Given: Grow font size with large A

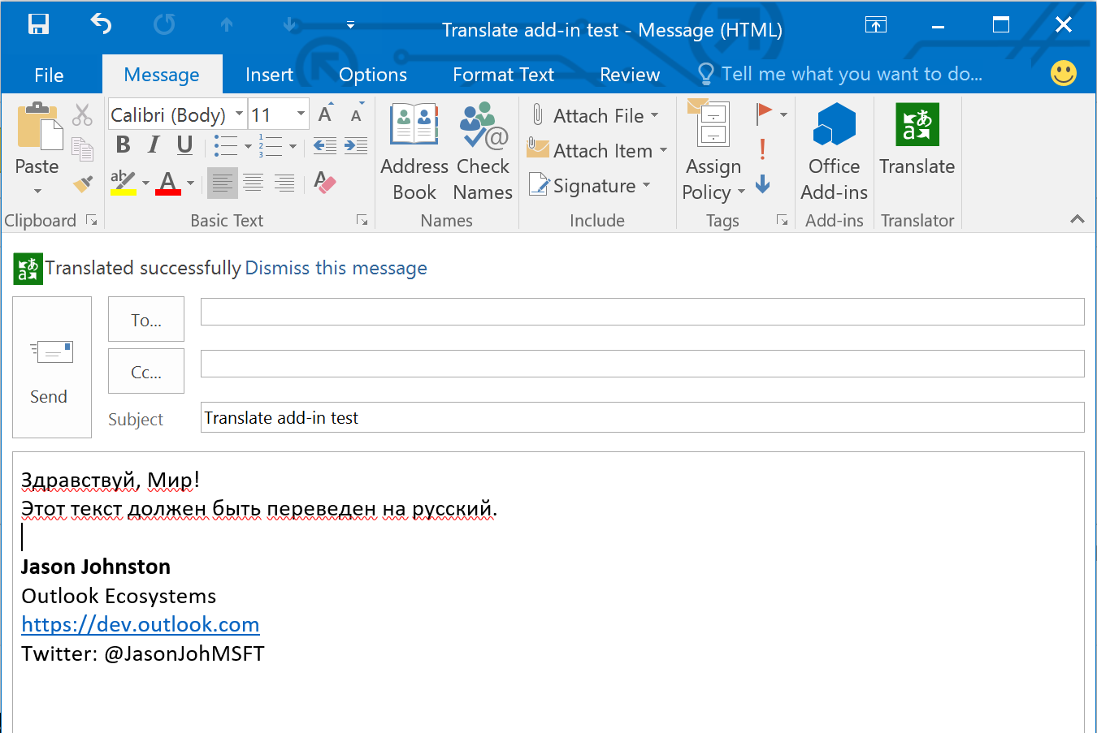Looking at the screenshot, I should click(x=325, y=114).
